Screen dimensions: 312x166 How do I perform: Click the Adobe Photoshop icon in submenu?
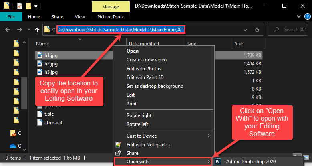point(218,162)
